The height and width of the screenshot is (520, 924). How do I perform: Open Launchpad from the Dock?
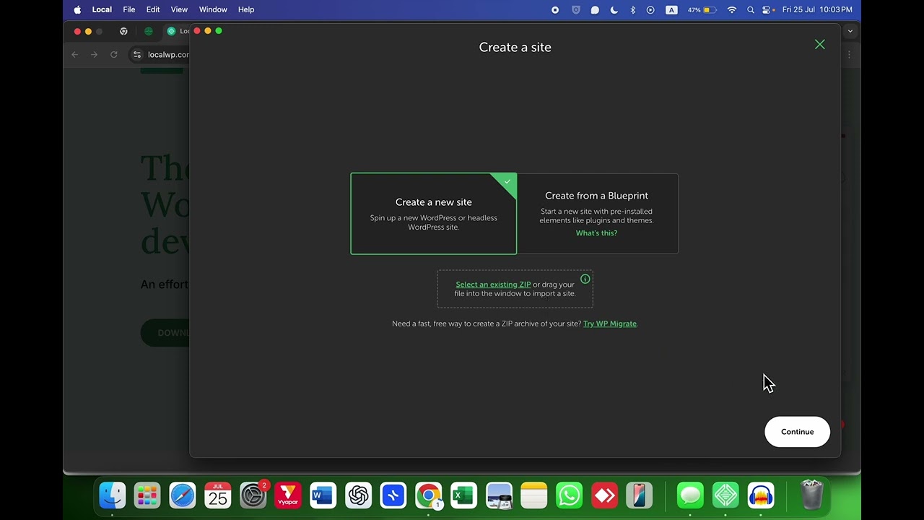pos(147,495)
